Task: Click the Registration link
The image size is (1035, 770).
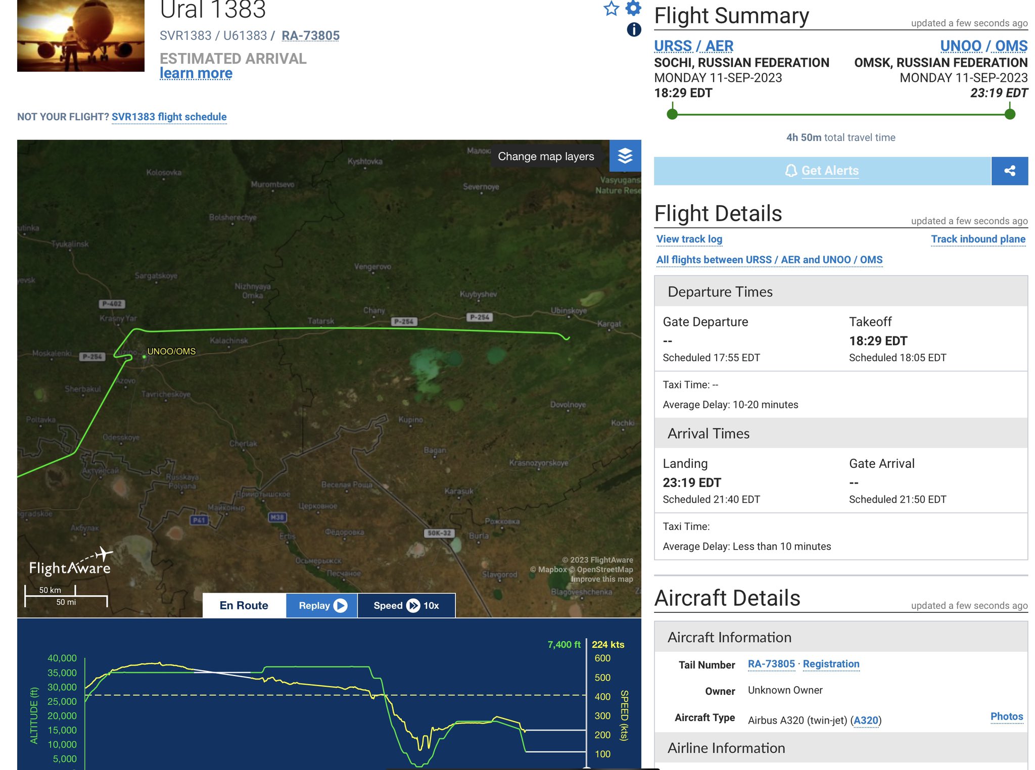Action: pos(831,664)
